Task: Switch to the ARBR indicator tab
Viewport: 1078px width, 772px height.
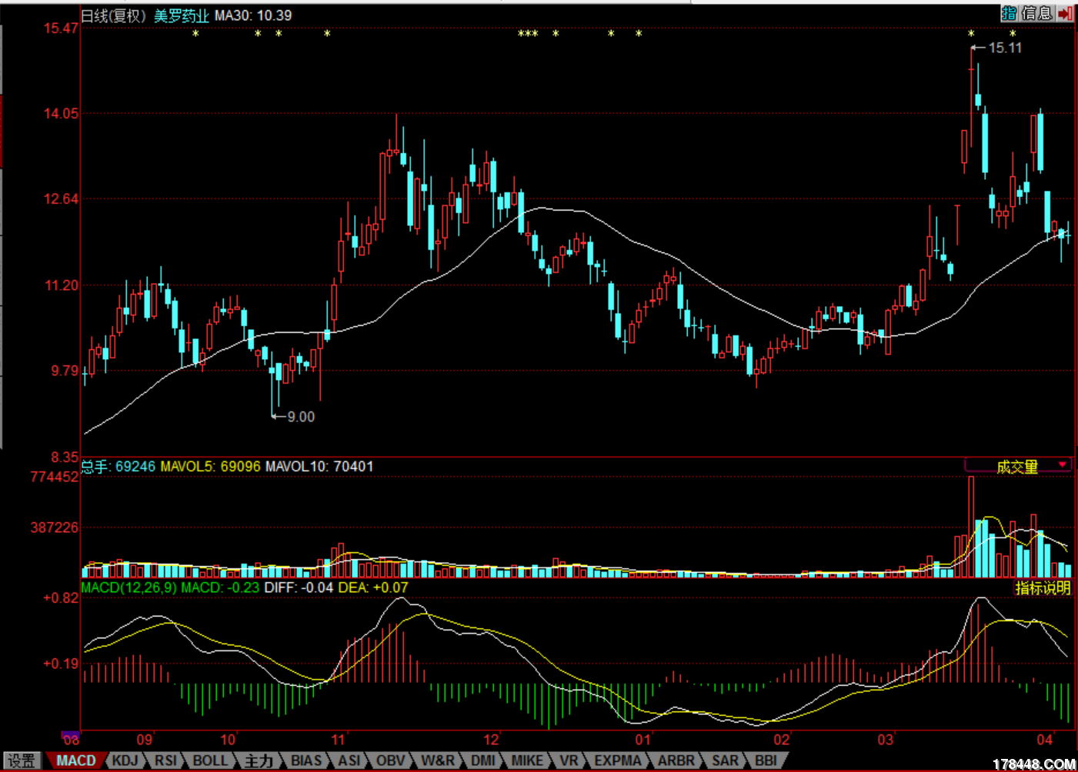Action: point(676,760)
